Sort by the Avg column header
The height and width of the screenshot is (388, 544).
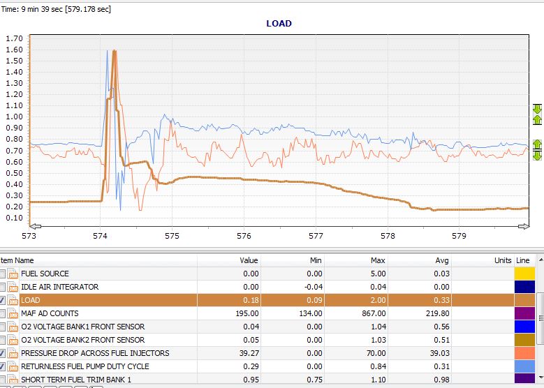tap(420, 260)
